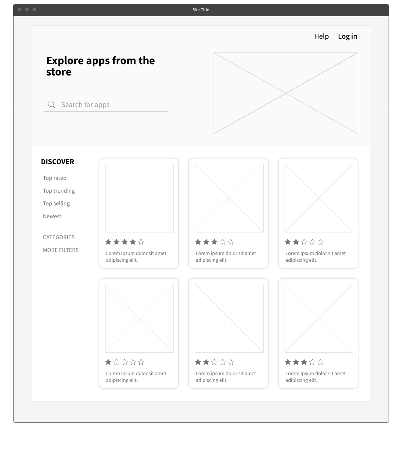The image size is (413, 460).
Task: Collapse the DISCOVER section
Action: click(x=57, y=161)
